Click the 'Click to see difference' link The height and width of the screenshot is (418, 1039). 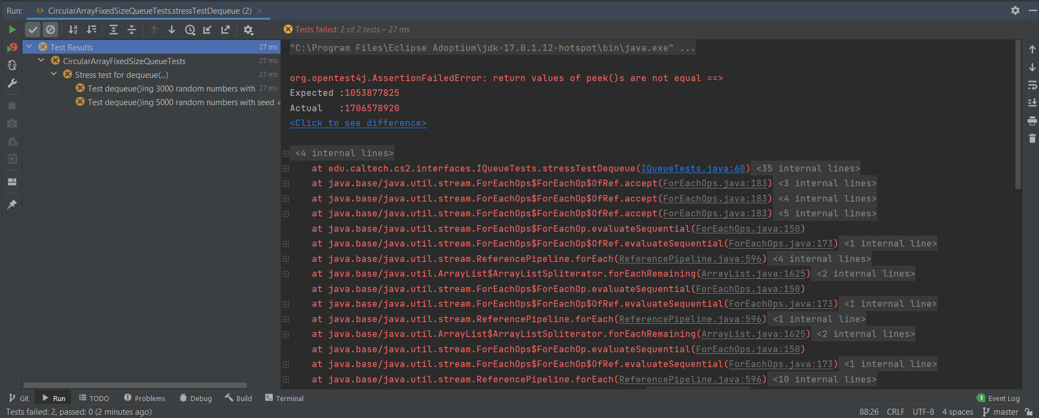(x=358, y=123)
